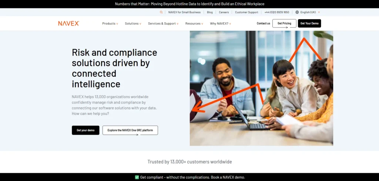
Task: Open Customer Support link
Action: tap(246, 12)
